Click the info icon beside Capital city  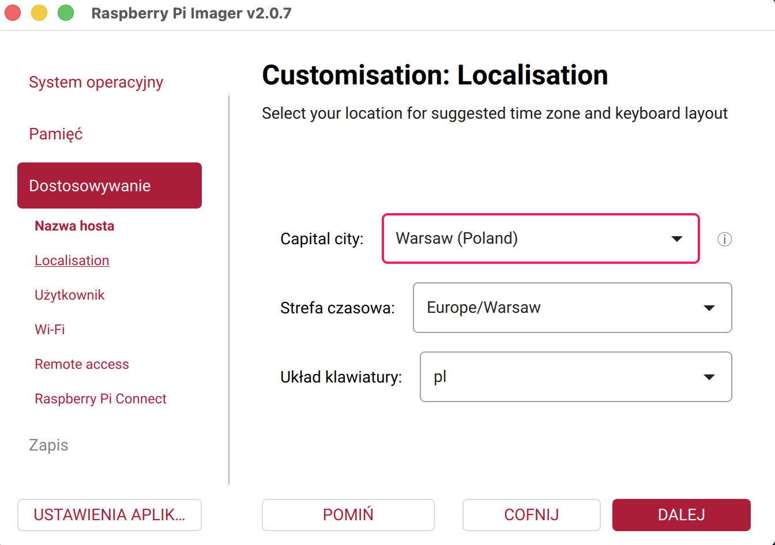tap(724, 239)
